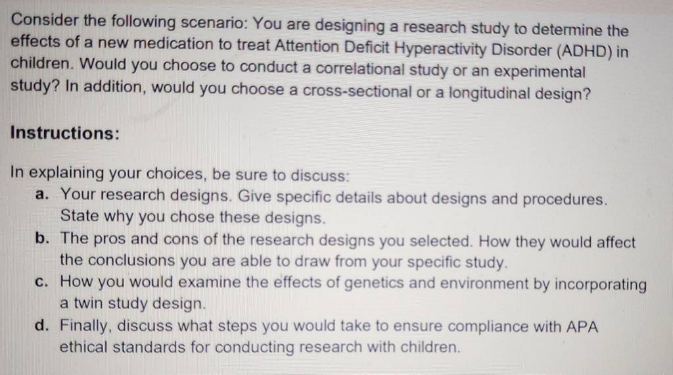Click the word 'cross-sectional' in the paragraph
Image resolution: width=673 pixels, height=375 pixels.
tap(357, 91)
